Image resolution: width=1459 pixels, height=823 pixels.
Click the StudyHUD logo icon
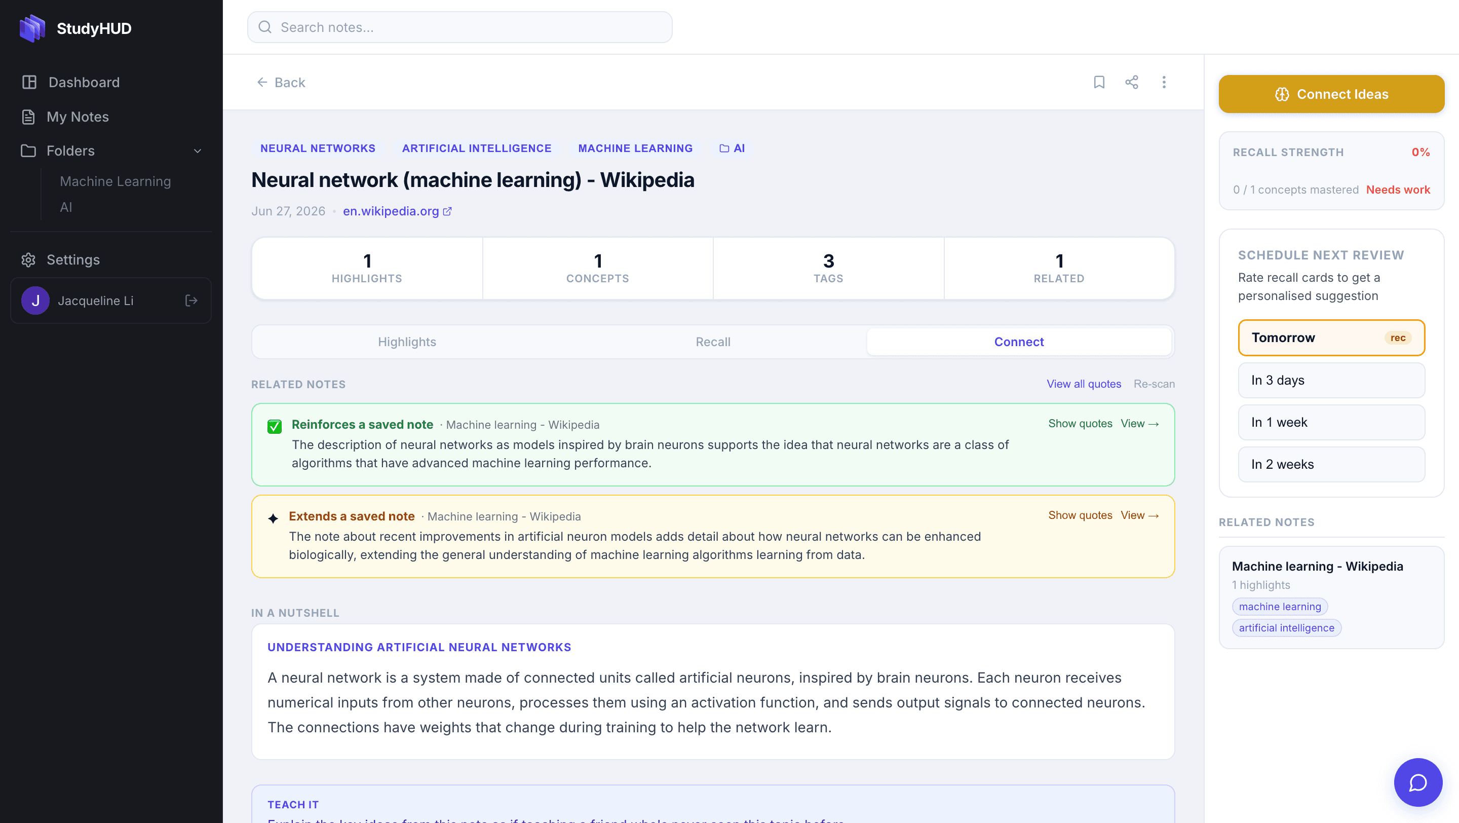[32, 28]
